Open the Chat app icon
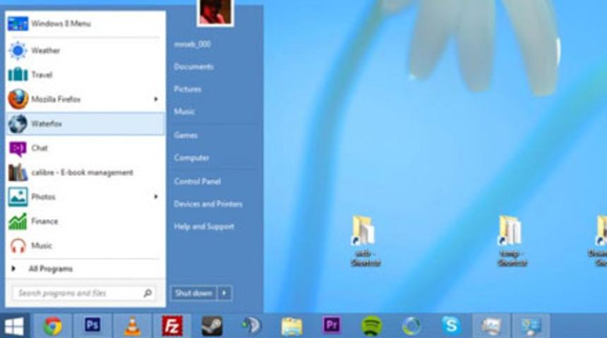Screen dimensions: 607x338 pos(18,149)
